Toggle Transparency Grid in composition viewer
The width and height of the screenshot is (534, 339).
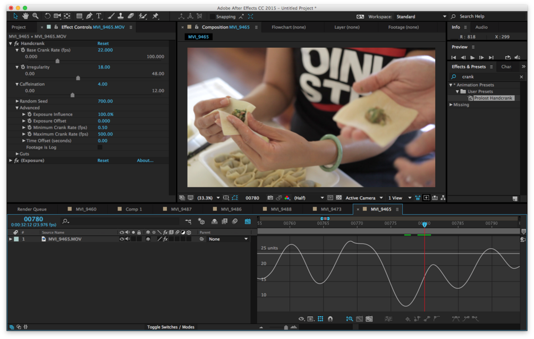339,198
